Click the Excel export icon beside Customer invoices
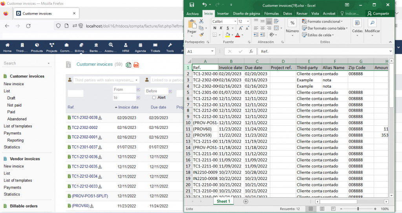This screenshot has height=213, width=402. 128,65
